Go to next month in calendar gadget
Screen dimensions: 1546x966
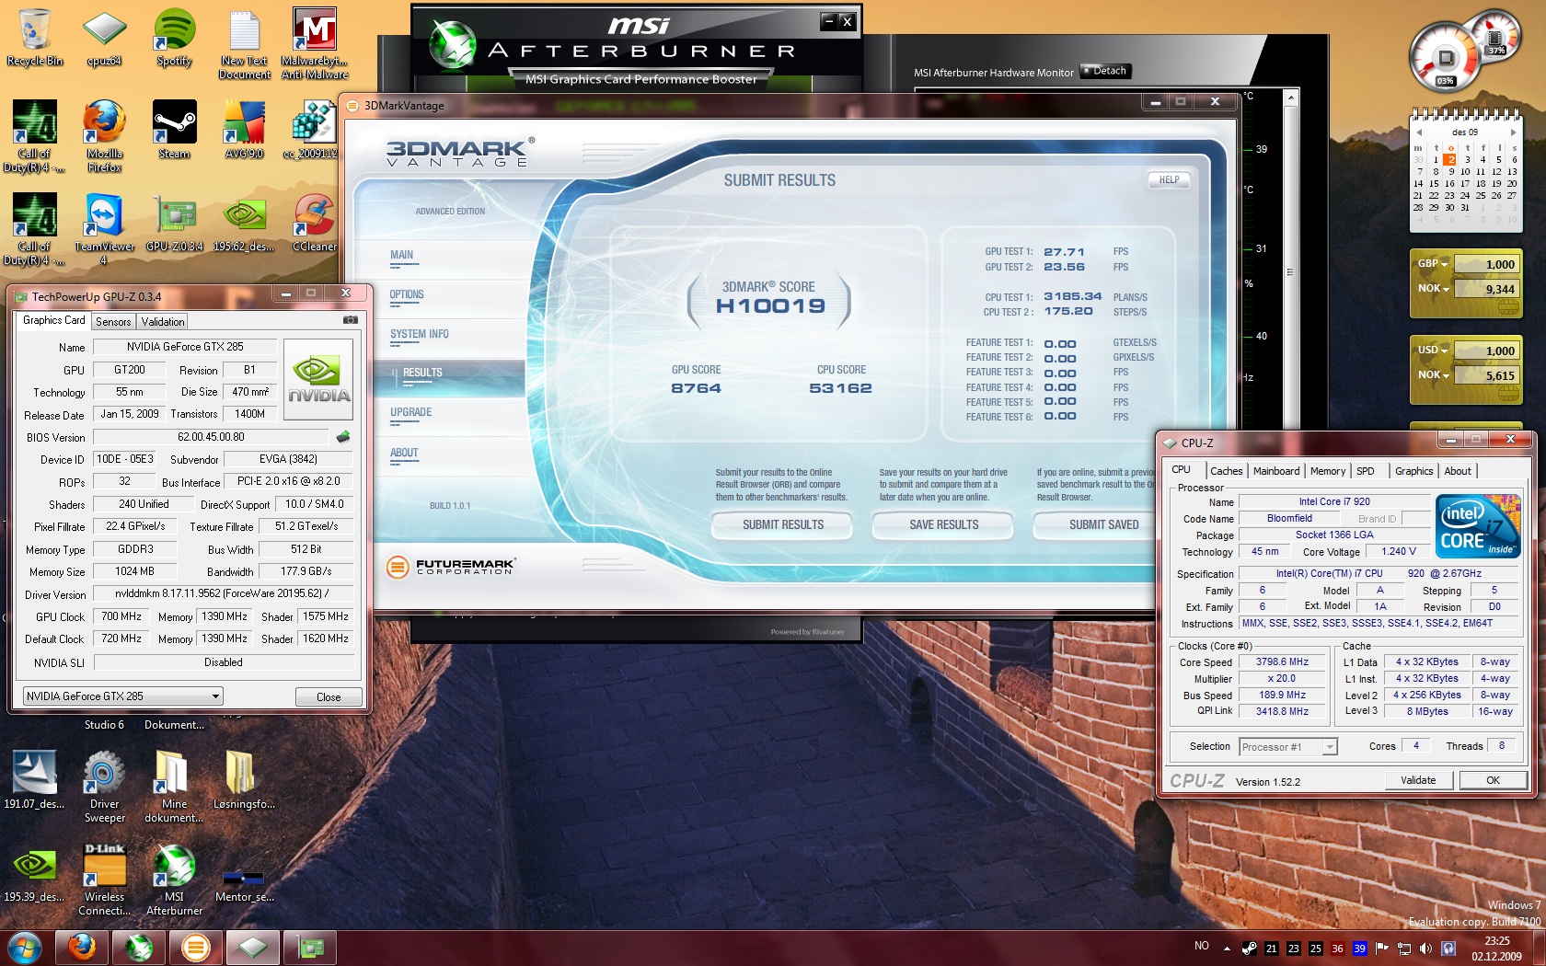pyautogui.click(x=1513, y=132)
